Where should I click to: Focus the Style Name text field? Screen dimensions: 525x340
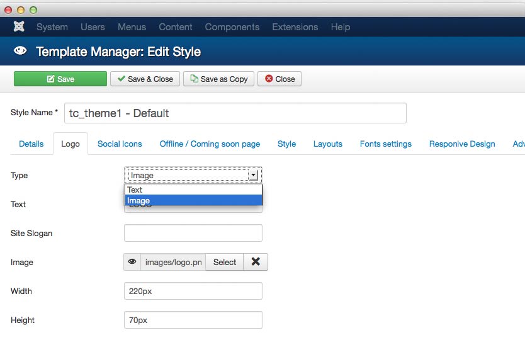[x=235, y=113]
